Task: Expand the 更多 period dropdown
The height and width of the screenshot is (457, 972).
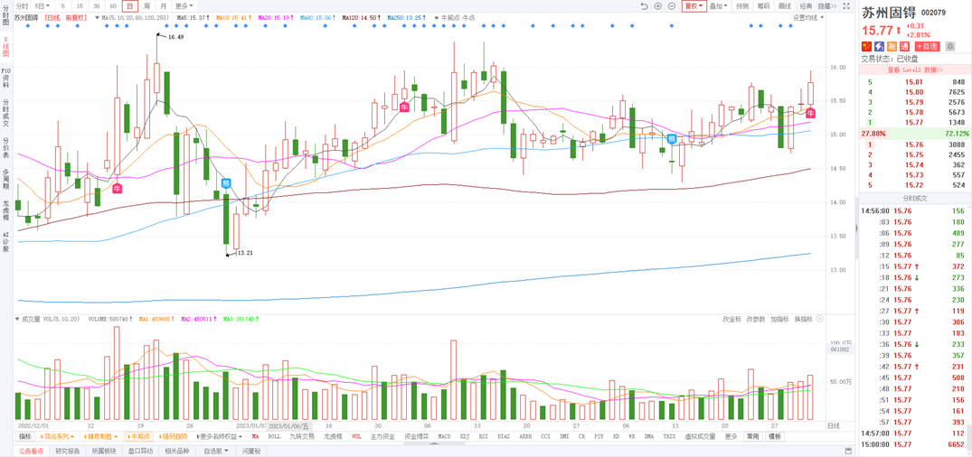Action: coord(184,6)
